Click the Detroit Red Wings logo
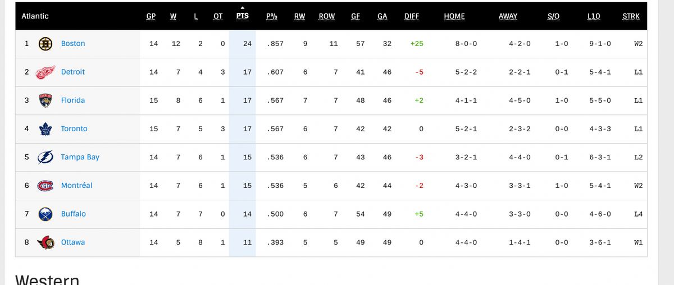674x285 pixels. (45, 72)
